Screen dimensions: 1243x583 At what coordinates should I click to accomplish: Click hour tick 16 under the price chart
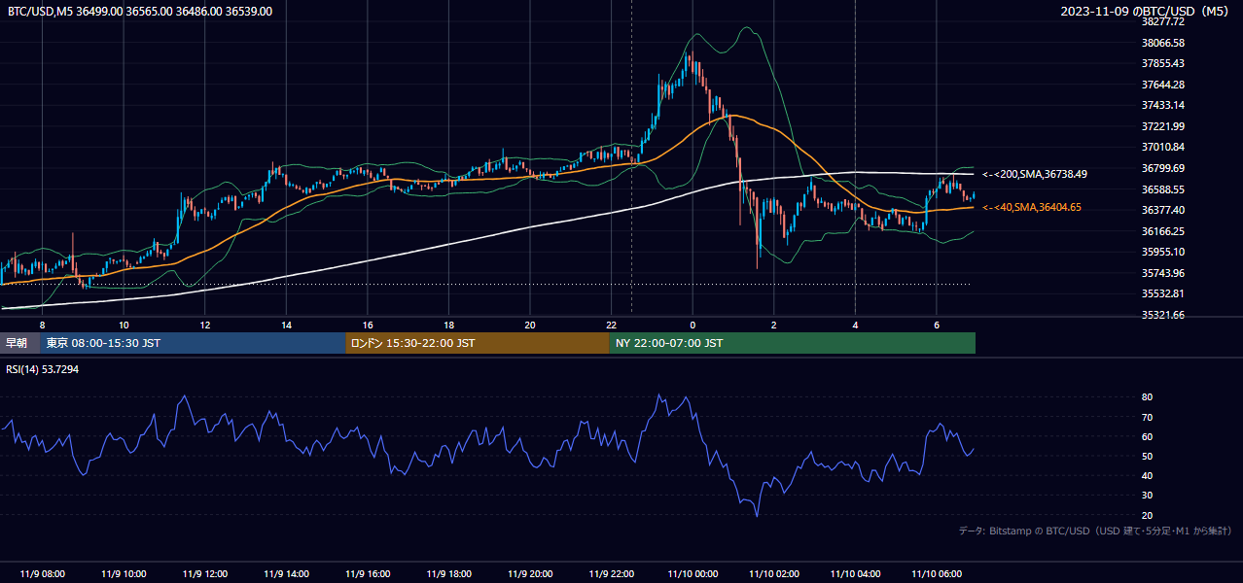(368, 325)
